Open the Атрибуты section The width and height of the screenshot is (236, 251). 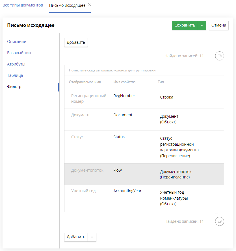16,64
